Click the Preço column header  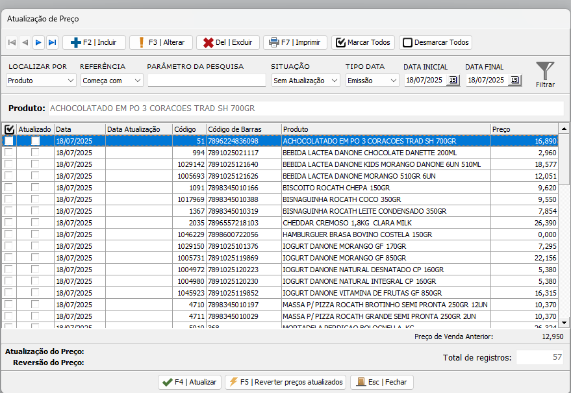523,129
